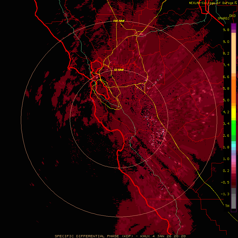This screenshot has height=238, width=238.
Task: Click the 1.0 value on the color scale
Action: pos(226,159)
